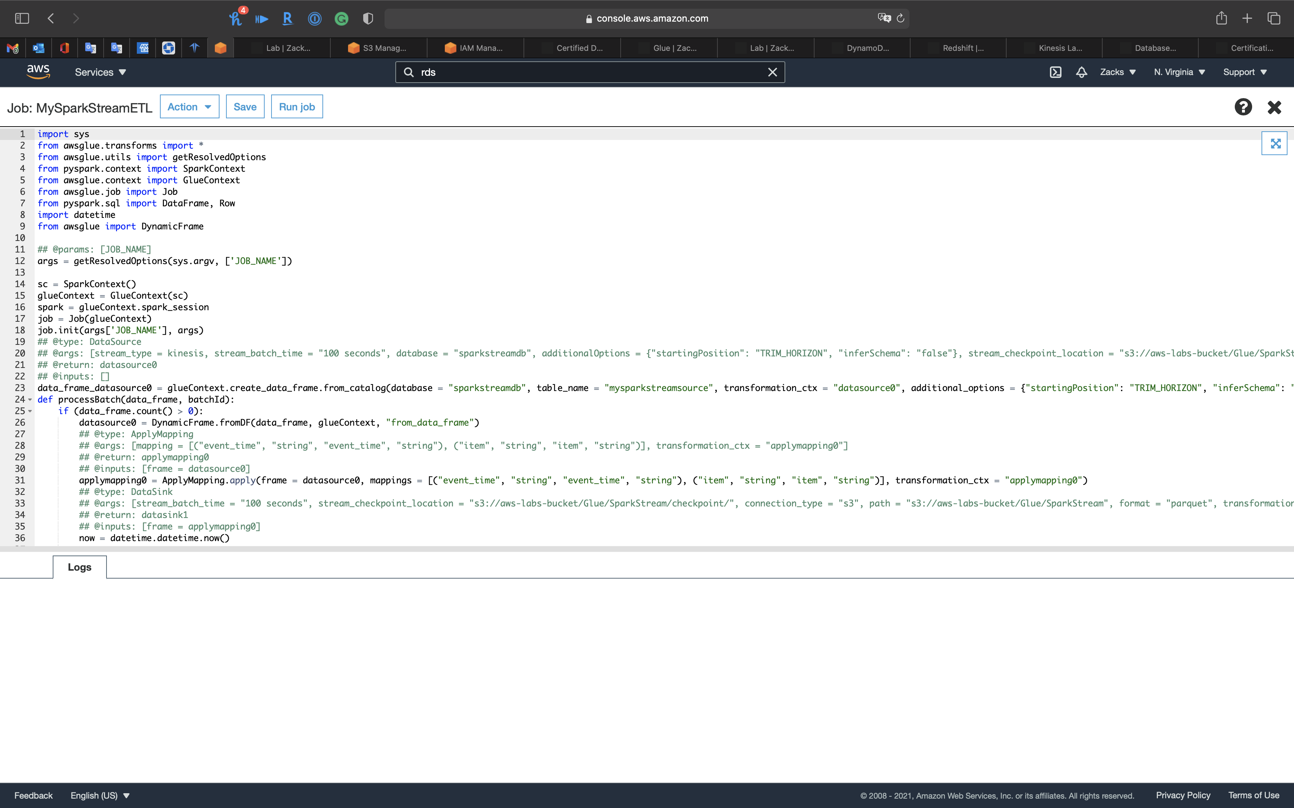Open the Action dropdown
The height and width of the screenshot is (808, 1294).
point(189,107)
